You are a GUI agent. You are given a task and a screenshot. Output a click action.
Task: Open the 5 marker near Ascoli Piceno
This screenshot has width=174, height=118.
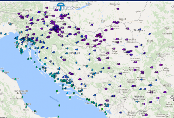point(22,97)
